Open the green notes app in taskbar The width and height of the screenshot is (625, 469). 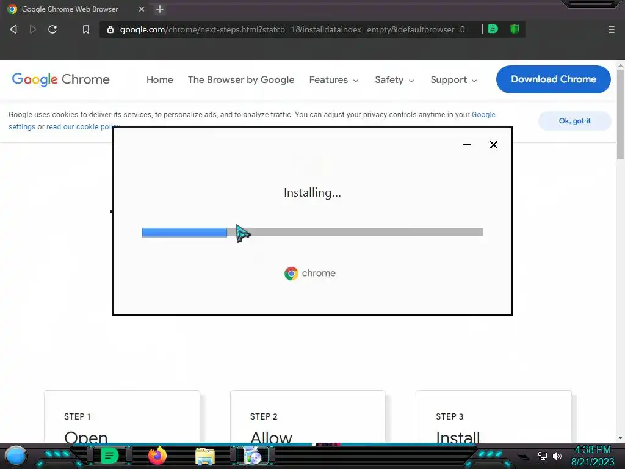point(109,456)
